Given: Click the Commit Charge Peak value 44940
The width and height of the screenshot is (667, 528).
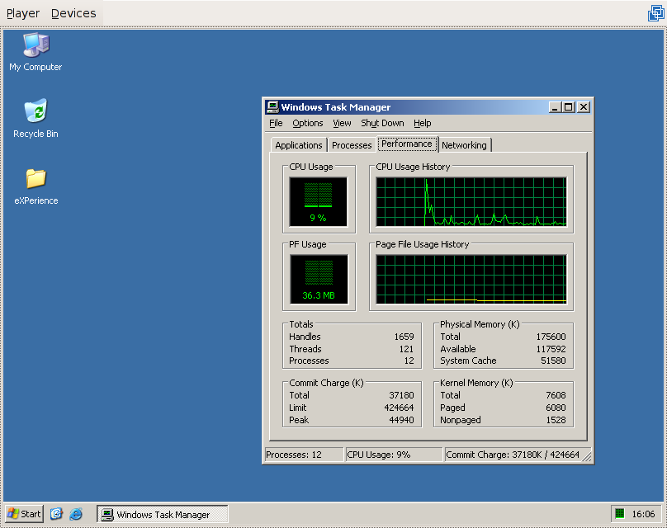Looking at the screenshot, I should click(401, 420).
